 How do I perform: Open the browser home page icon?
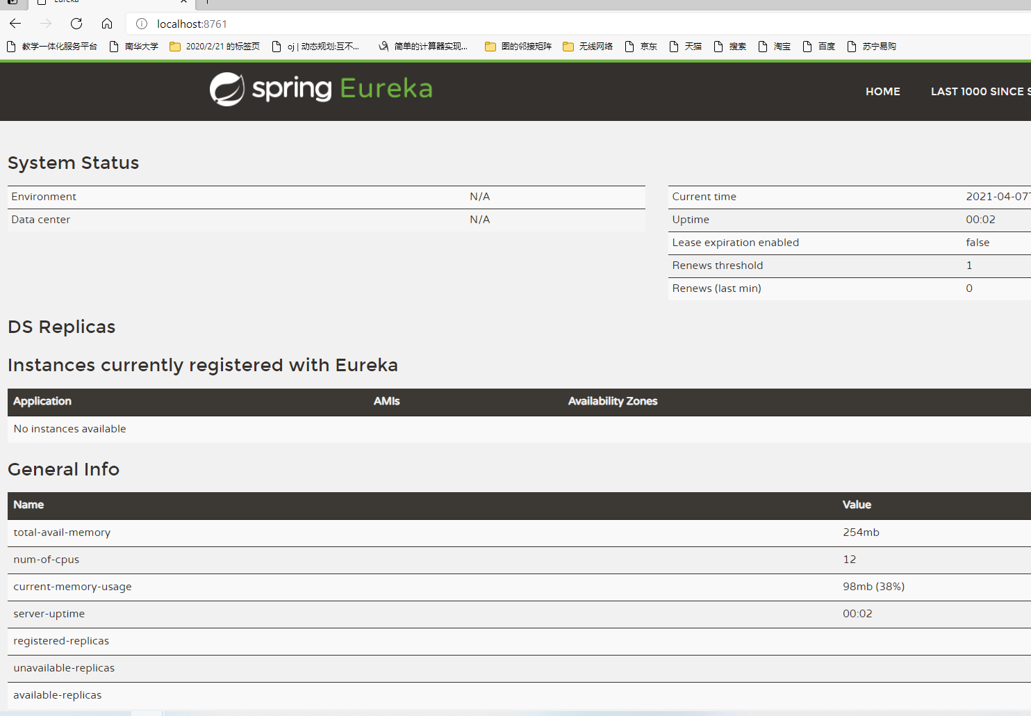click(107, 24)
